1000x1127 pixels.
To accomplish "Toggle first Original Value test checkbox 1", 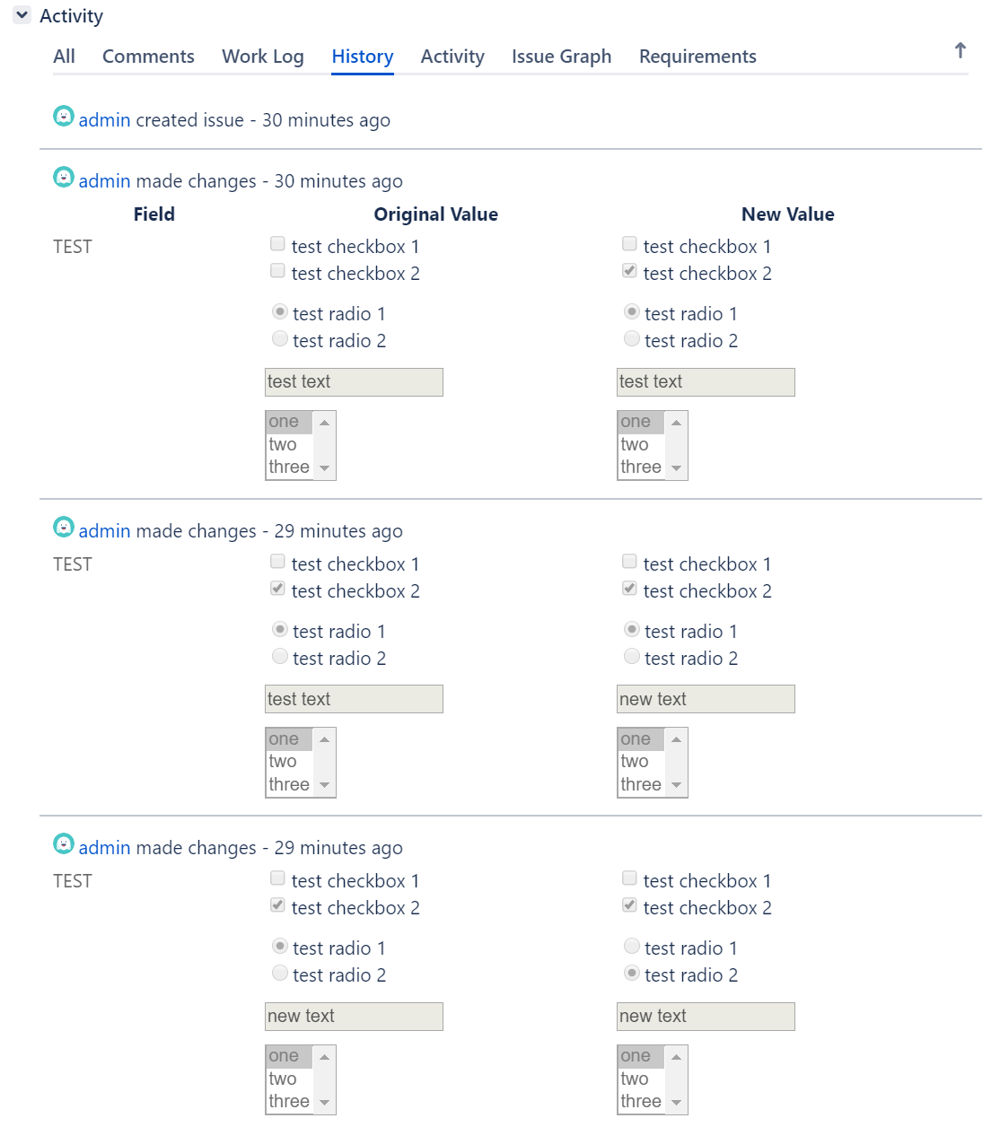I will [x=278, y=244].
